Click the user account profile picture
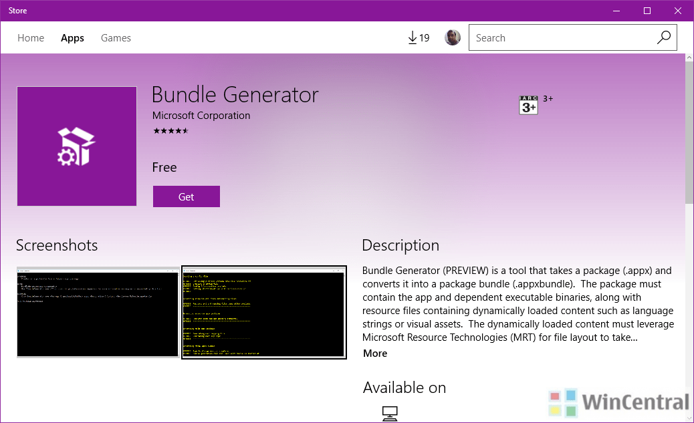 (453, 37)
